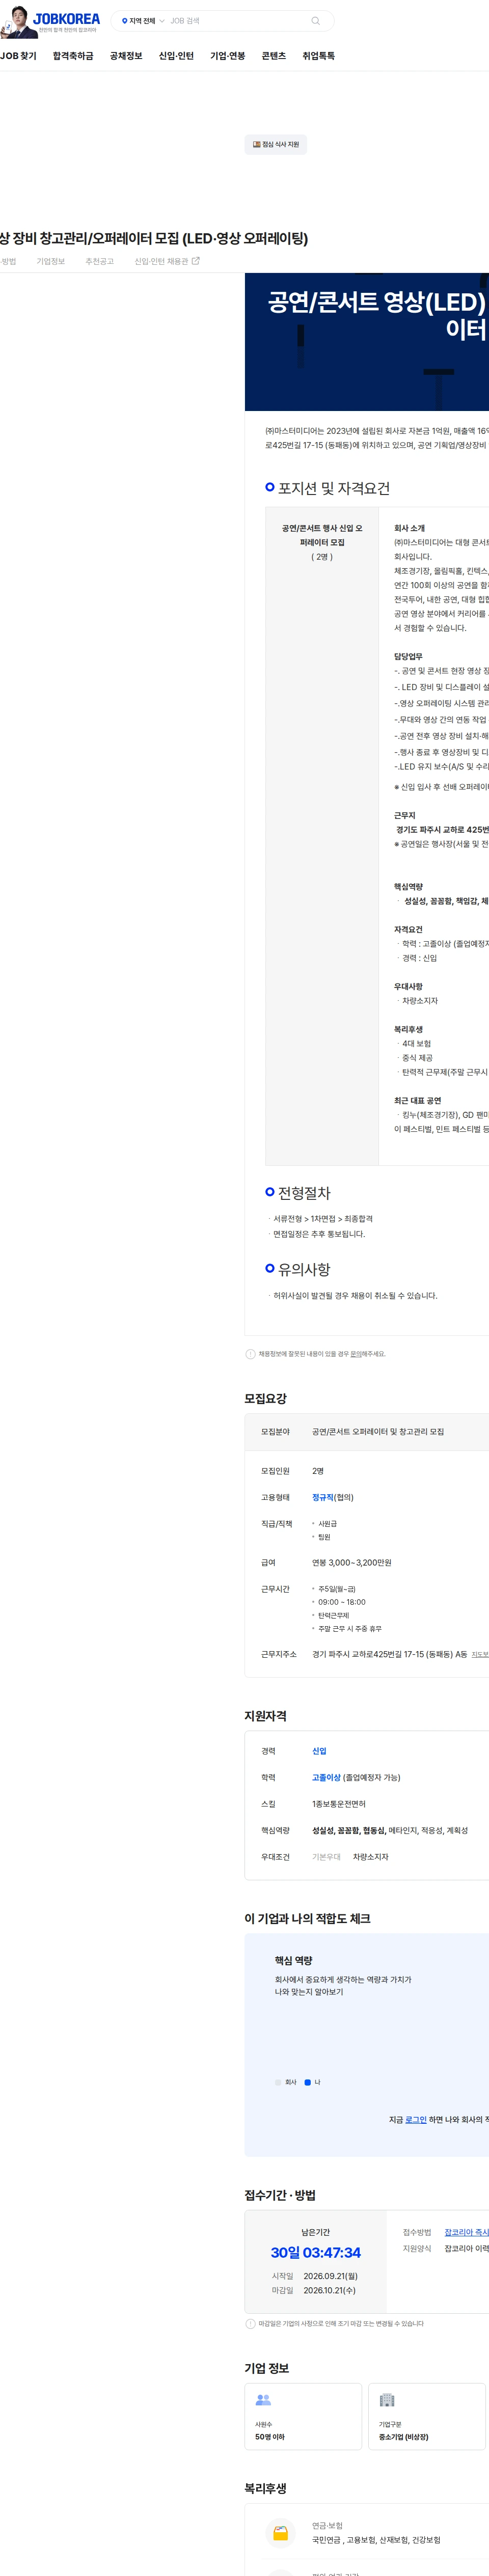Viewport: 489px width, 2576px height.
Task: Click the 공연/콘서트 영상(LED) banner image
Action: (x=367, y=342)
